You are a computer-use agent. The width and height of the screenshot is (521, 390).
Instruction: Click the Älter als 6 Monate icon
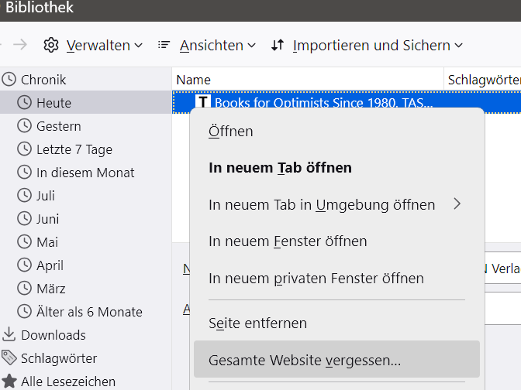point(25,312)
